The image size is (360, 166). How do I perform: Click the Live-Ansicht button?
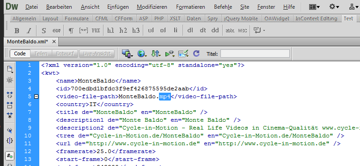pyautogui.click(x=97, y=53)
